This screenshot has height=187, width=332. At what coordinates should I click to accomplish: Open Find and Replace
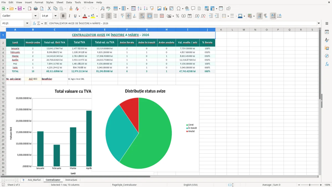(102, 9)
